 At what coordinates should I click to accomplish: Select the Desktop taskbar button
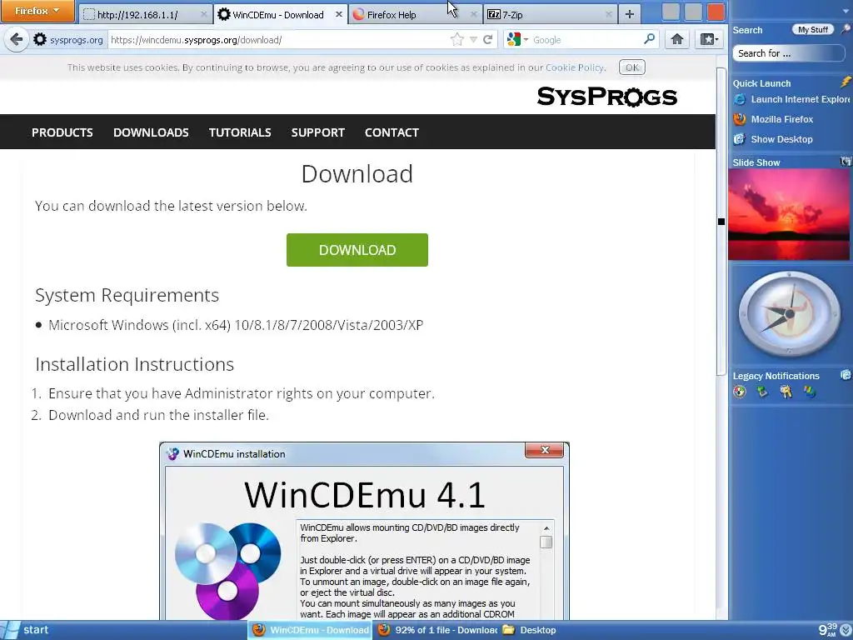(530, 630)
